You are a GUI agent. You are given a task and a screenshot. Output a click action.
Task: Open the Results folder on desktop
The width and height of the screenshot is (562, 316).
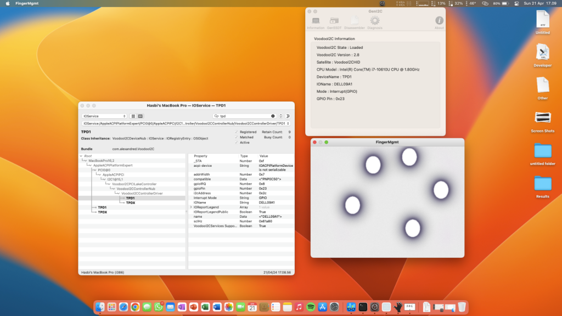[542, 183]
